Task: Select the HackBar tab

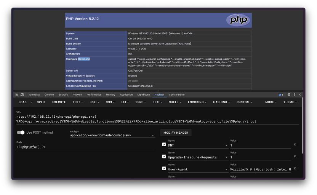Action: click(x=159, y=94)
